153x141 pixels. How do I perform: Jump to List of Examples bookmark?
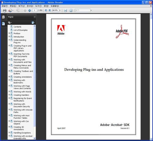pos(21,30)
